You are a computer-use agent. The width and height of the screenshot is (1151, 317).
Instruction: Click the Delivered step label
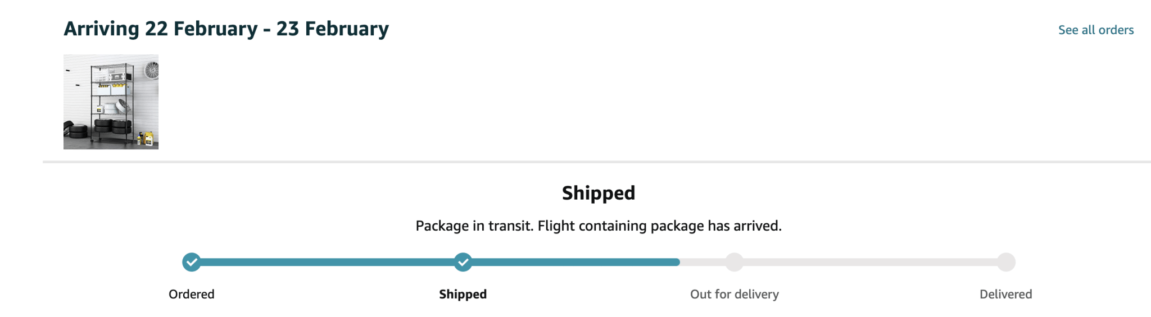coord(1006,294)
